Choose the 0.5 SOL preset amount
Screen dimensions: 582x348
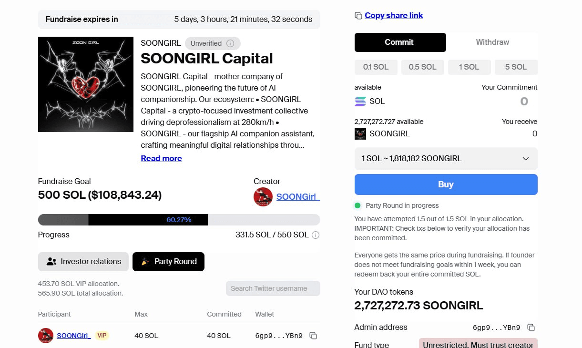(x=422, y=67)
